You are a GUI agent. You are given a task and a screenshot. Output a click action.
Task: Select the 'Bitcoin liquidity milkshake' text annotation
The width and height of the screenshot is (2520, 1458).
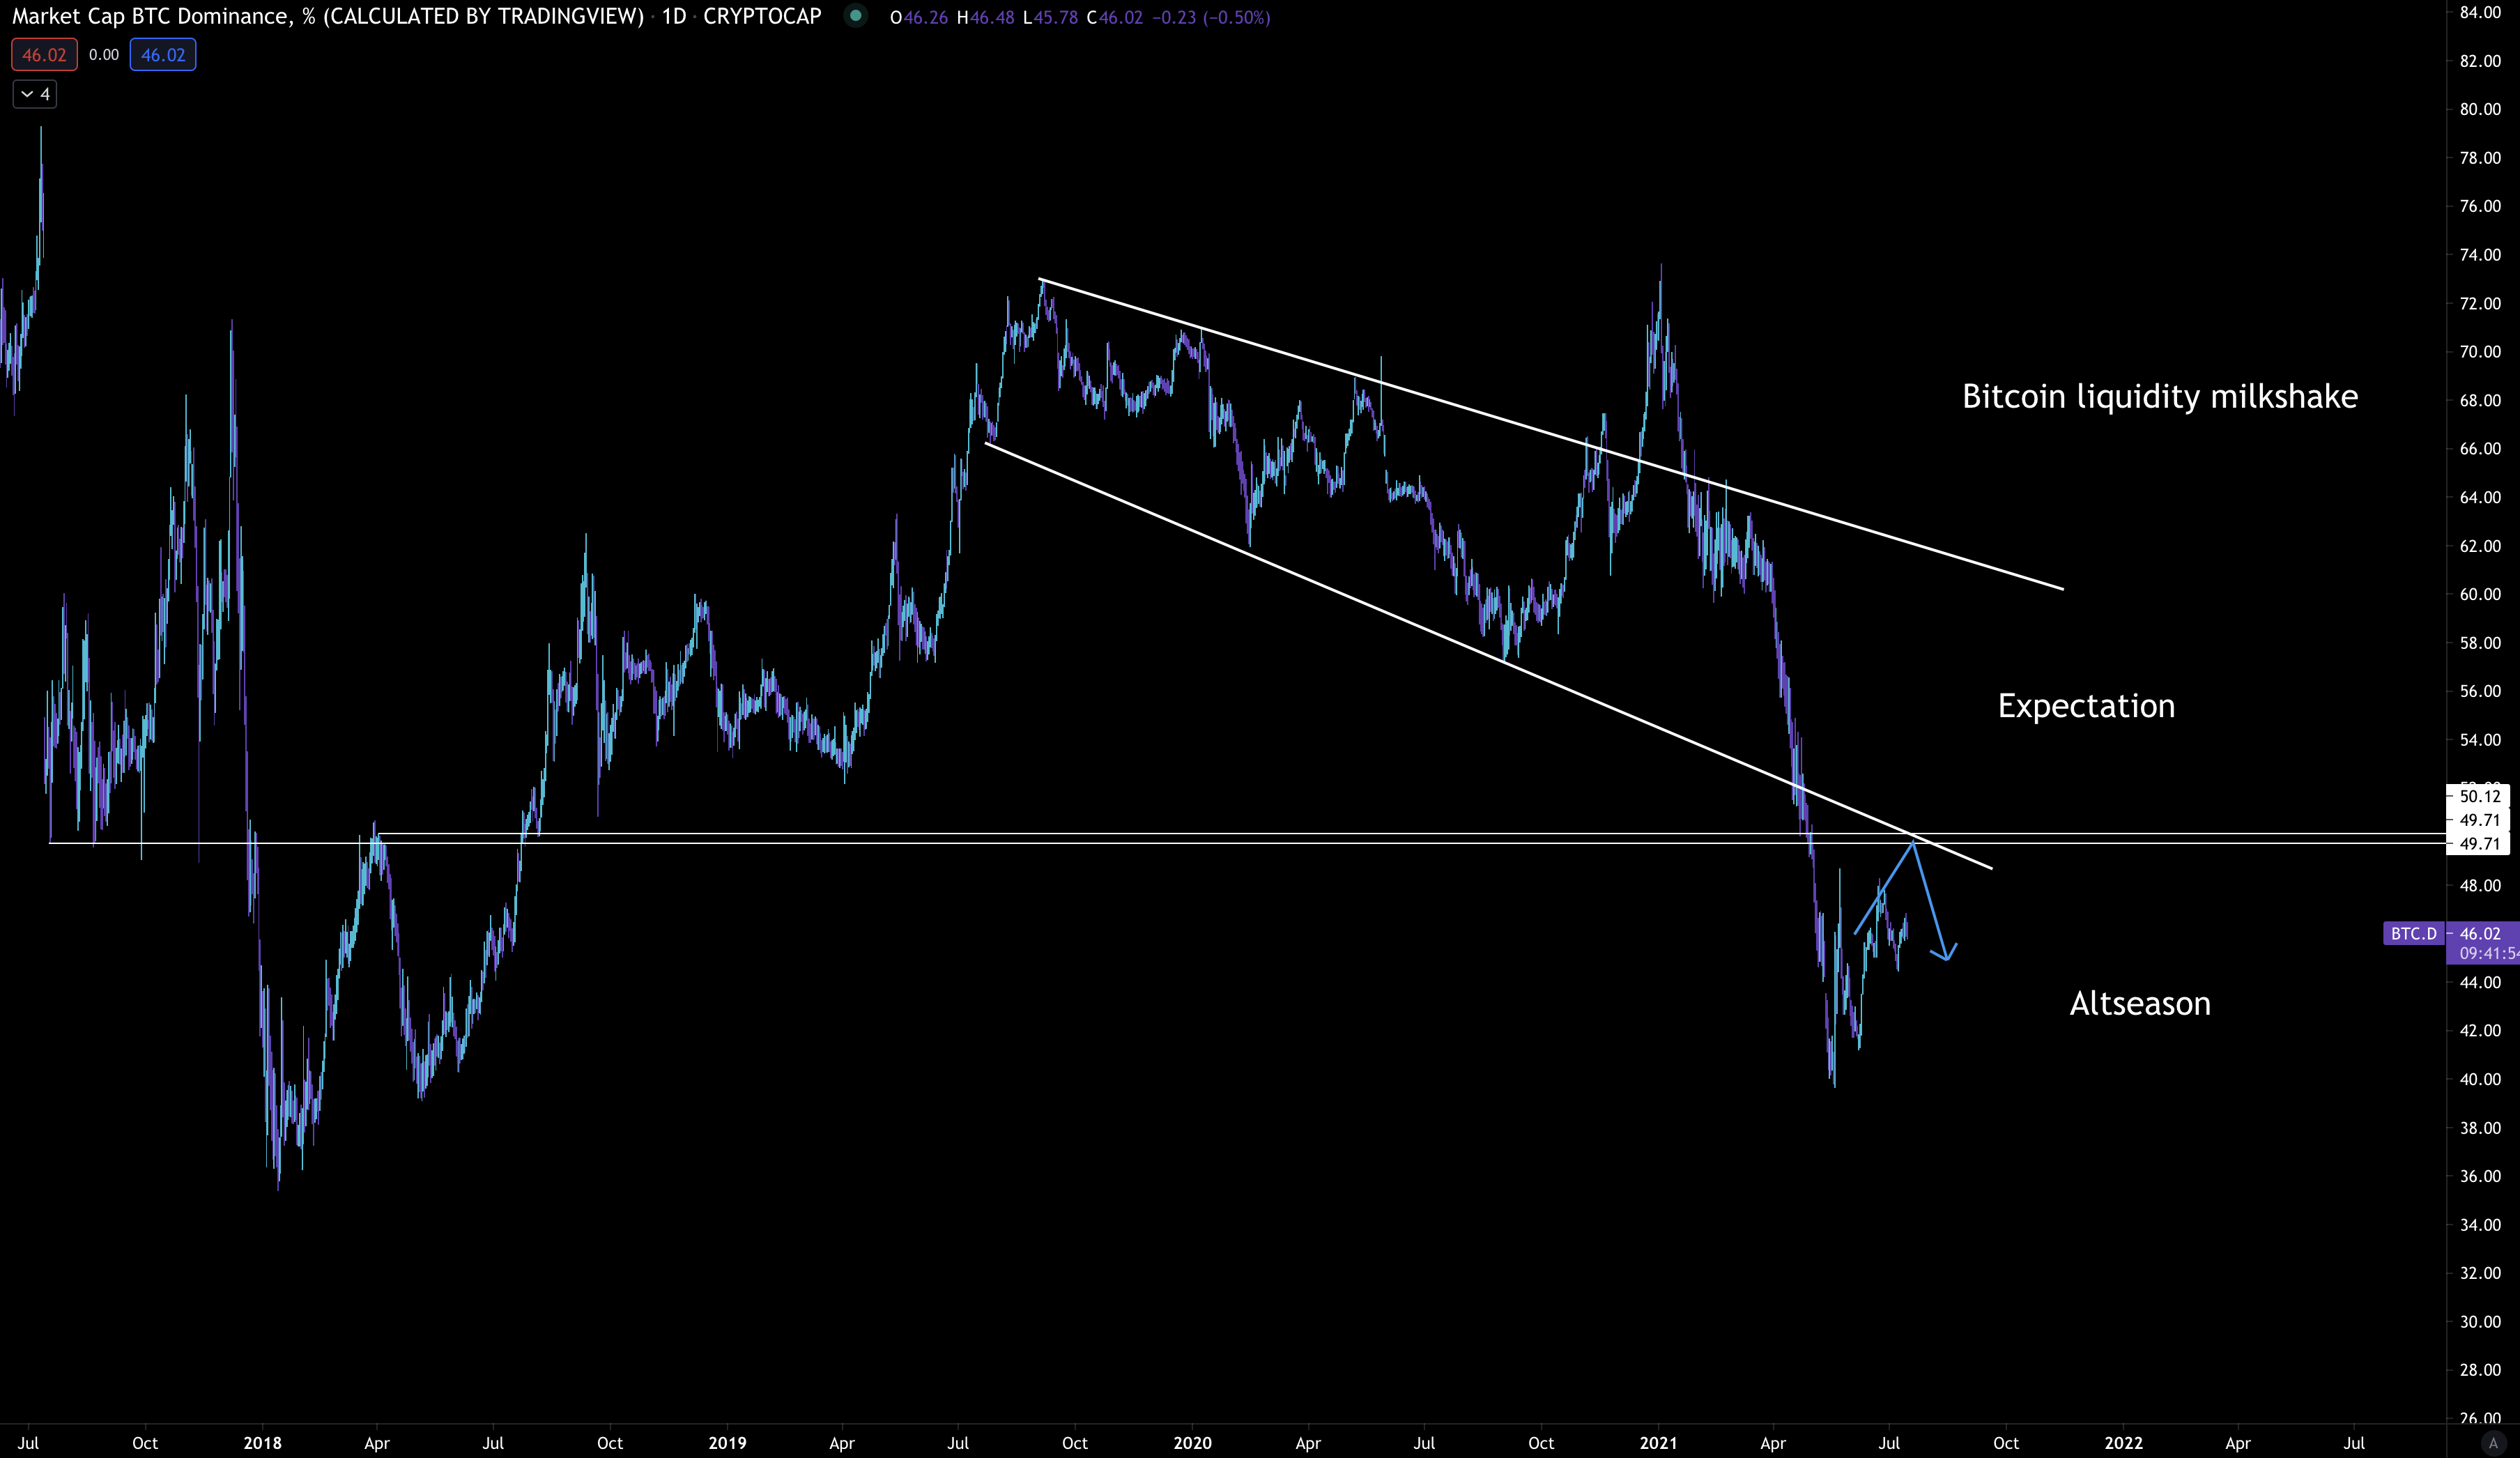(x=2159, y=397)
